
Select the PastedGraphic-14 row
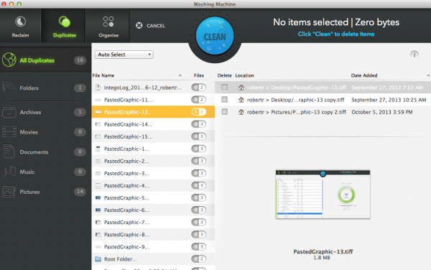pos(153,124)
